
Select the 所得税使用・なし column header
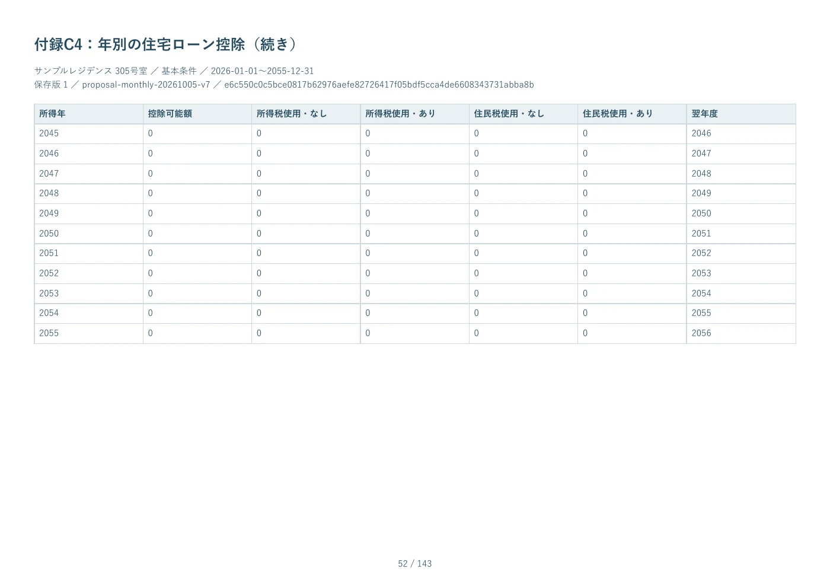click(306, 114)
